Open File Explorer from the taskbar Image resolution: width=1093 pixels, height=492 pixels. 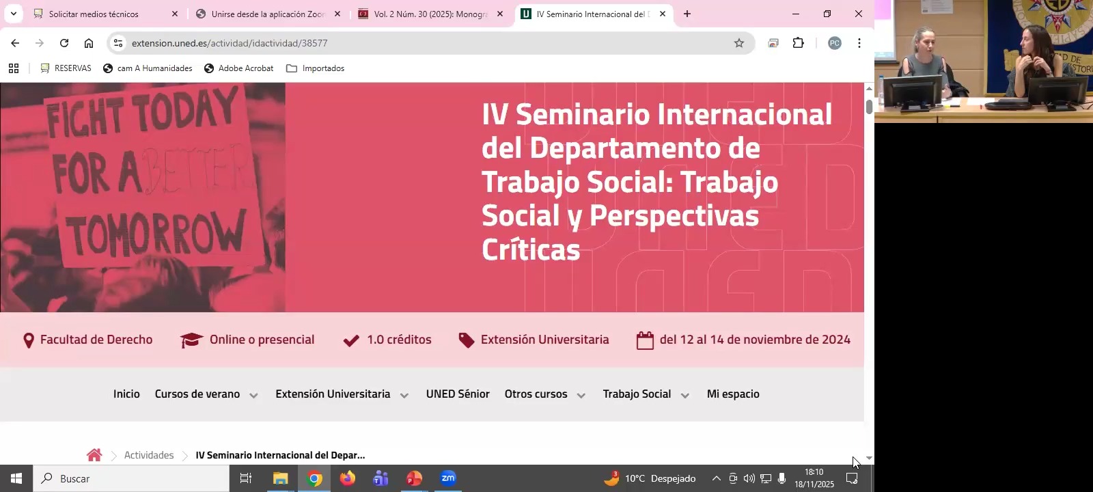280,478
